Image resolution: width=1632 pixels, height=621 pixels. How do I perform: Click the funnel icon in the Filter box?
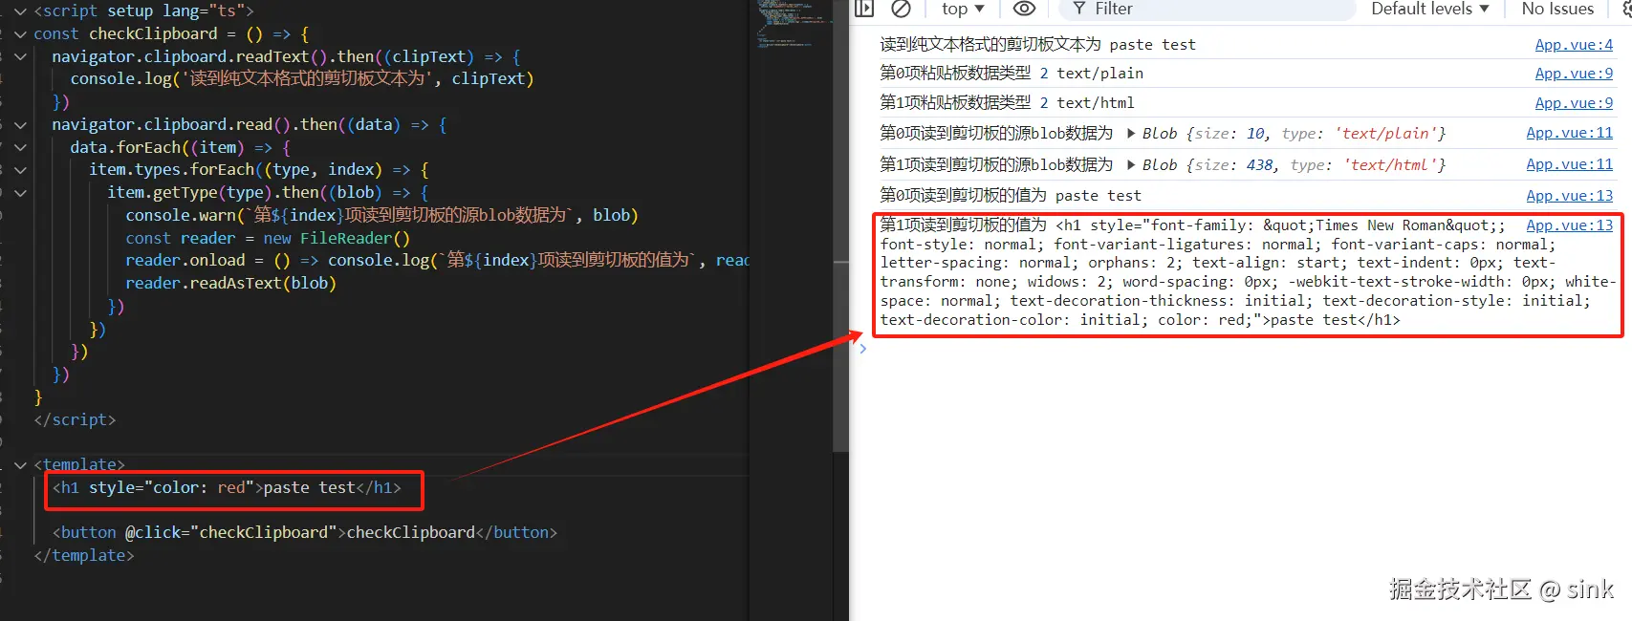coord(1079,9)
